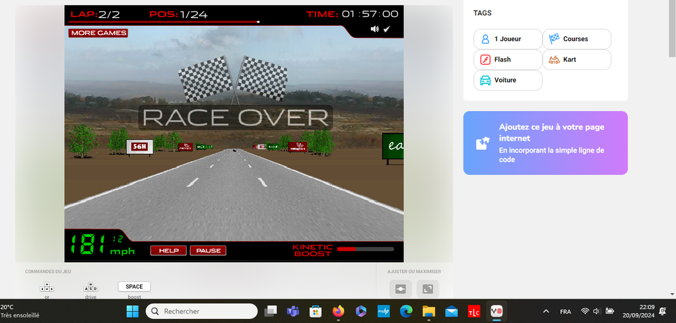Screen dimensions: 676x323
Task: Launch Microsoft Teams from taskbar
Action: (293, 311)
